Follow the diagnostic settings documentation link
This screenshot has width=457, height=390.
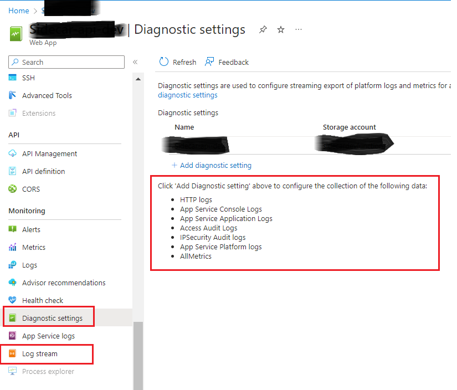coord(188,95)
